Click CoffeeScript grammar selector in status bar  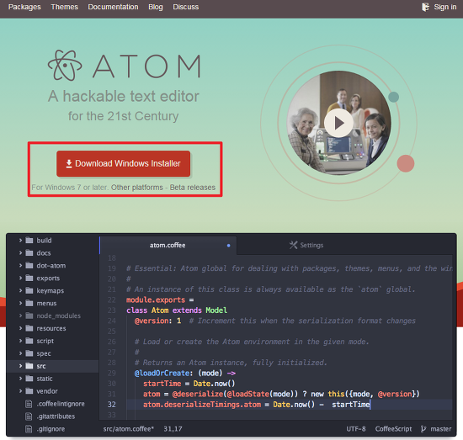[x=393, y=429]
